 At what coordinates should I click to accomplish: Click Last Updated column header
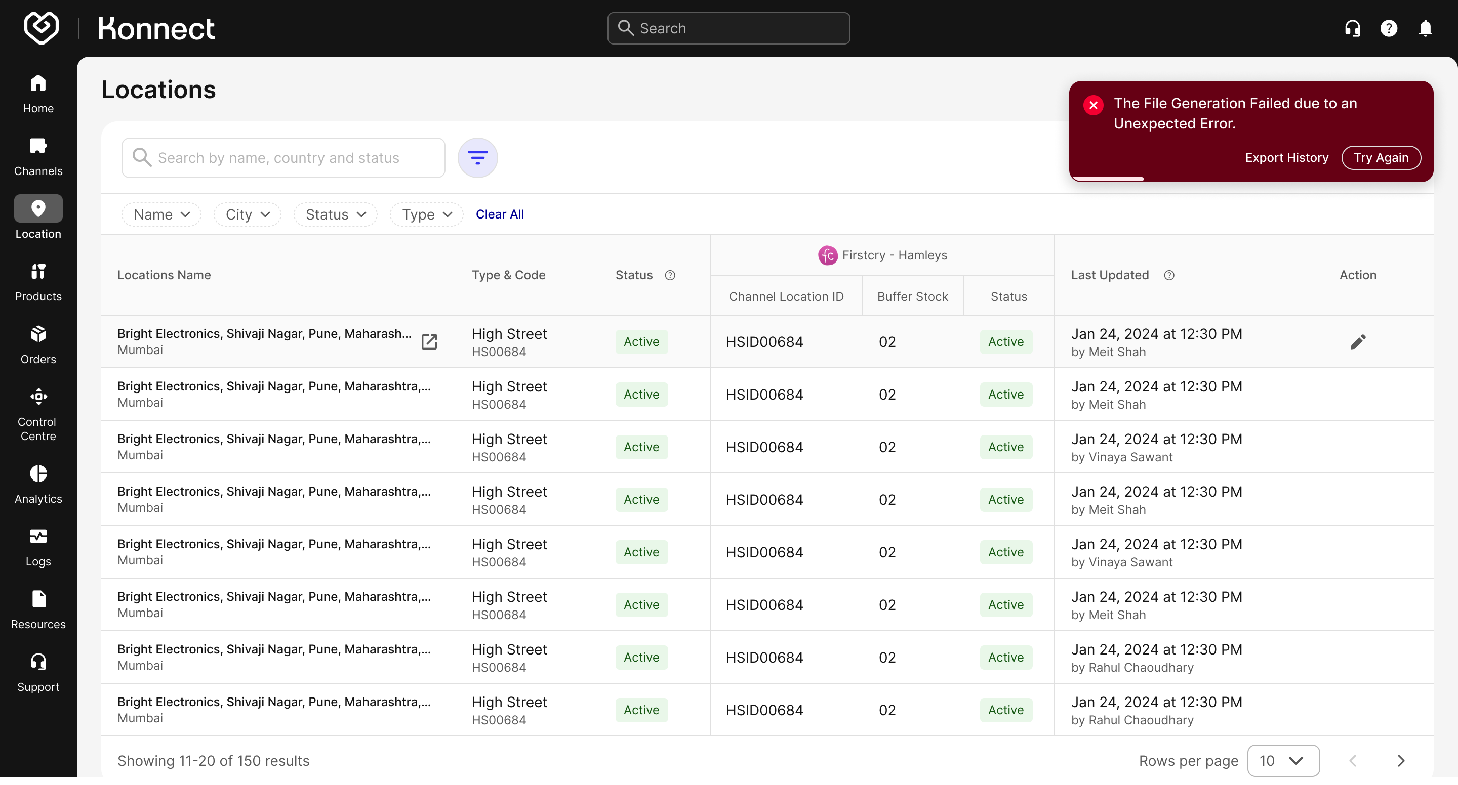1109,275
